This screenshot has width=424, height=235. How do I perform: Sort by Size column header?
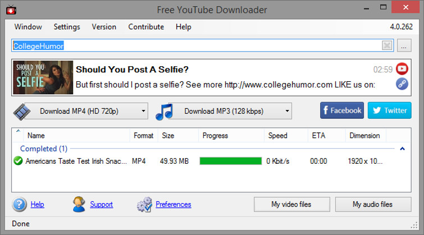[x=178, y=135]
